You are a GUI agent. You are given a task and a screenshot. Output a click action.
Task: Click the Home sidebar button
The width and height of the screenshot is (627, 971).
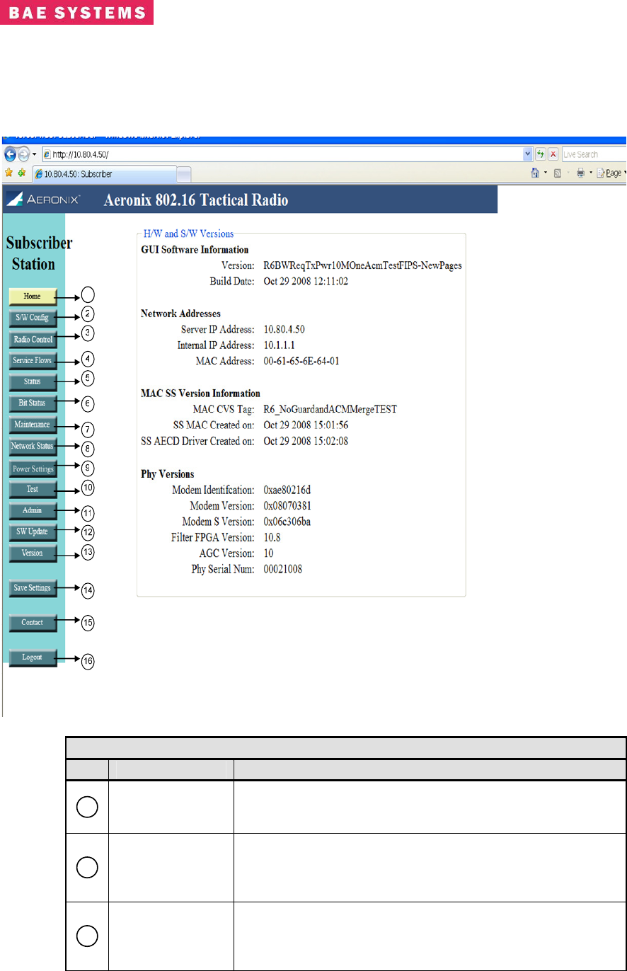(33, 297)
